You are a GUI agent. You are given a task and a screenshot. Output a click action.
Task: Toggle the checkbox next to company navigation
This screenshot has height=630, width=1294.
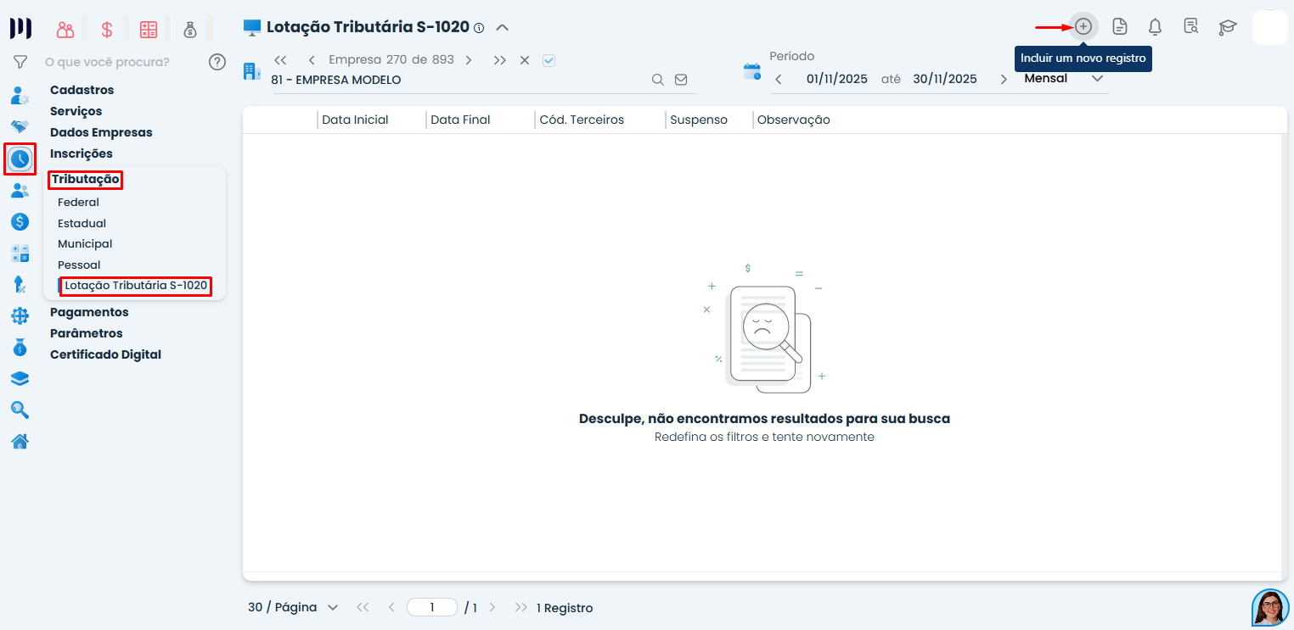coord(549,60)
